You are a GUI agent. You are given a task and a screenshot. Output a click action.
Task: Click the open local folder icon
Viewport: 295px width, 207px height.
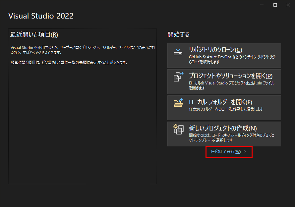178,103
